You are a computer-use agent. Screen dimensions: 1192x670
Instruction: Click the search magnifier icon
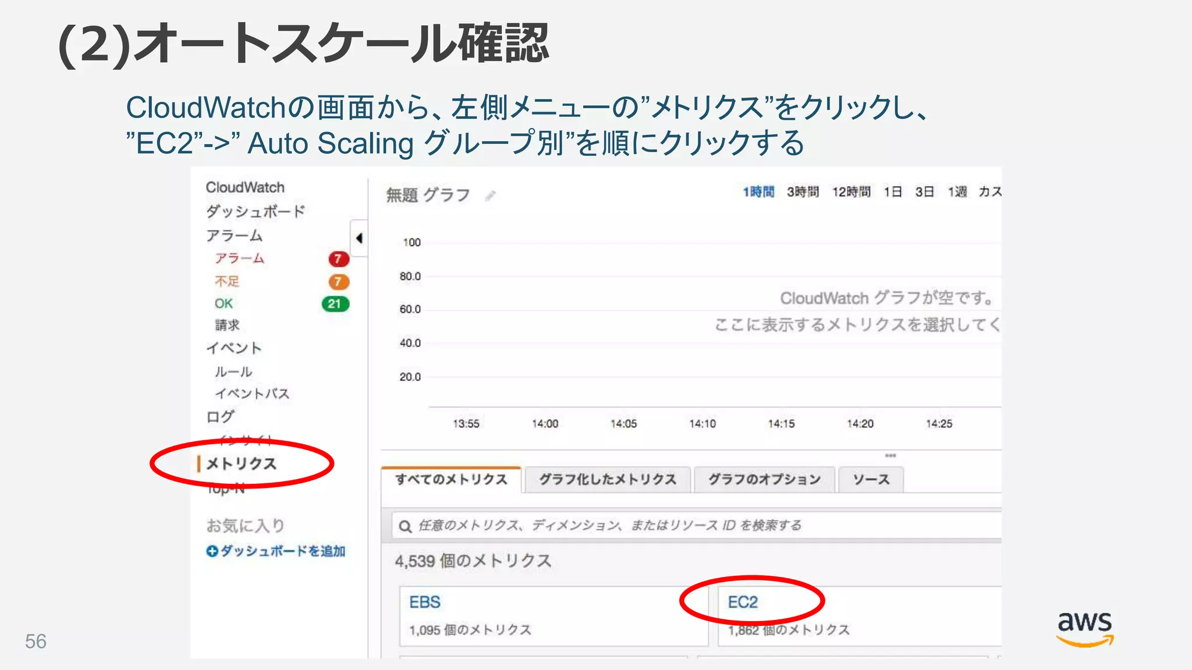coord(405,526)
